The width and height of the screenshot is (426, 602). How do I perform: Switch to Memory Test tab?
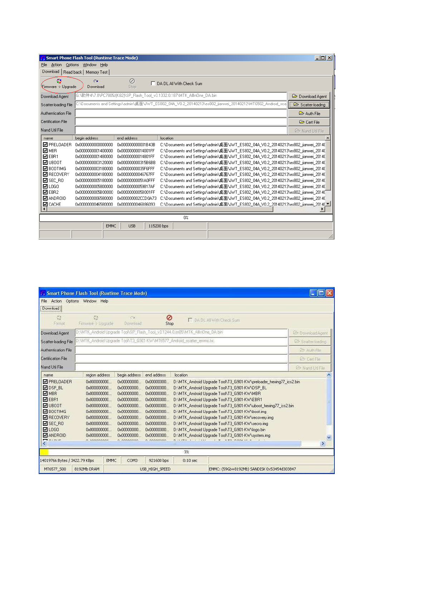coord(97,72)
